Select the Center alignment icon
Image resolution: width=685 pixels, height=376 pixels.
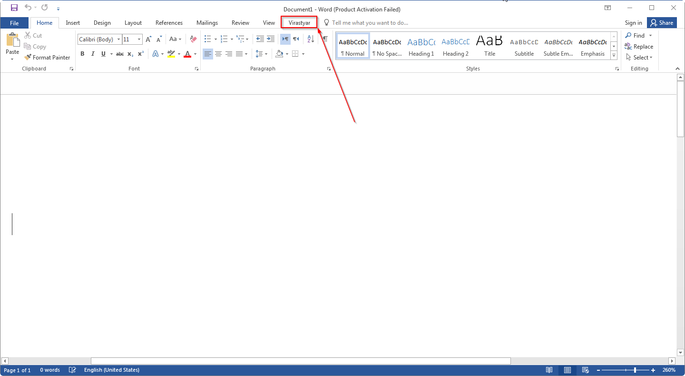tap(218, 54)
